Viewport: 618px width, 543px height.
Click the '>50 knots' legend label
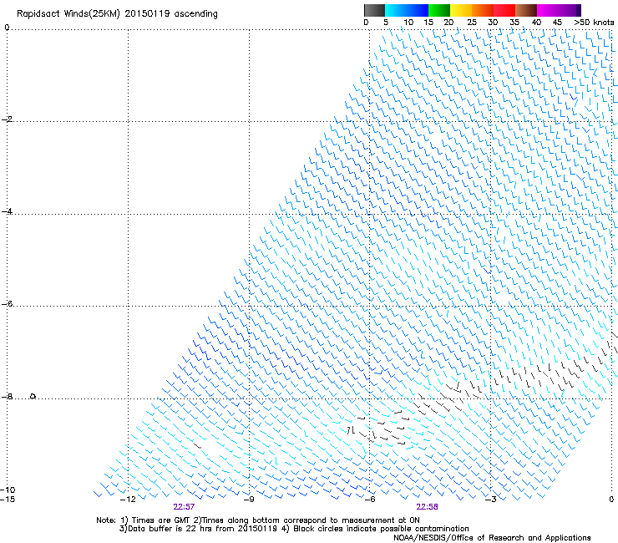[x=594, y=23]
